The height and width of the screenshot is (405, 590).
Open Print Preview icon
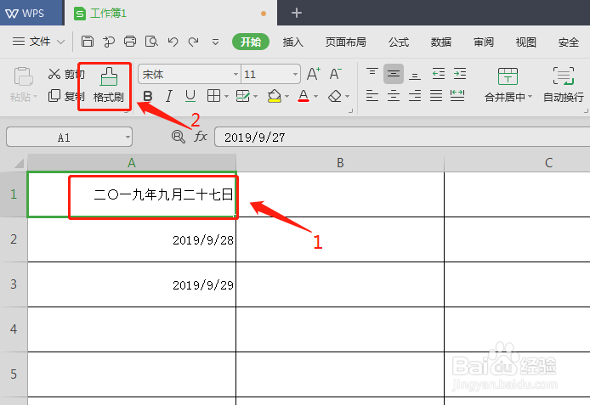[151, 42]
